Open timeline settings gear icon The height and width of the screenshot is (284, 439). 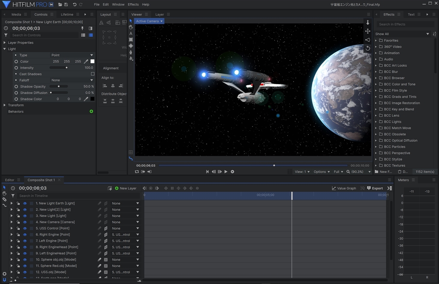click(x=4, y=274)
